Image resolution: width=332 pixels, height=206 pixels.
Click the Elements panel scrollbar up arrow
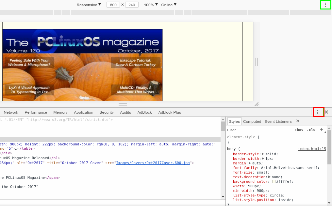tap(223, 120)
